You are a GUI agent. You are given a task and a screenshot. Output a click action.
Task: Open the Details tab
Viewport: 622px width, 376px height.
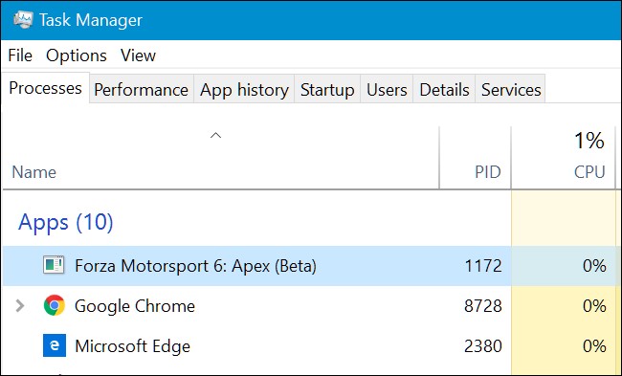(444, 90)
